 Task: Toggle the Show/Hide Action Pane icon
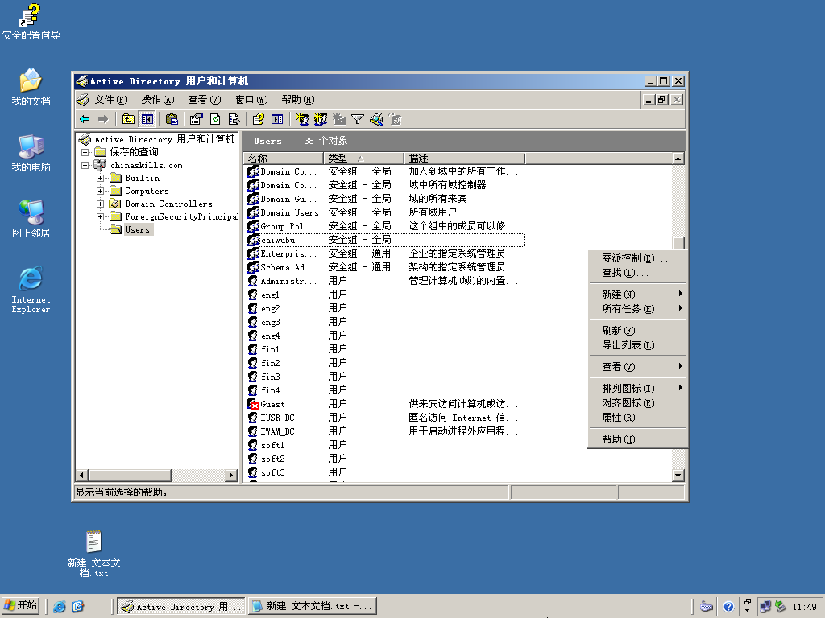tap(277, 119)
